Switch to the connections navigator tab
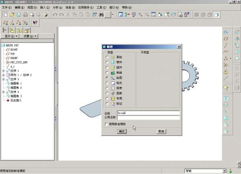Image resolution: width=241 pixels, height=174 pixels. [27, 30]
